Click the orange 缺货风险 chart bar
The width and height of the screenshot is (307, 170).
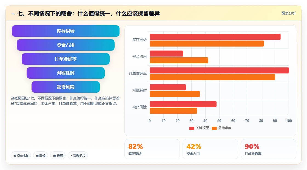pyautogui.click(x=173, y=111)
